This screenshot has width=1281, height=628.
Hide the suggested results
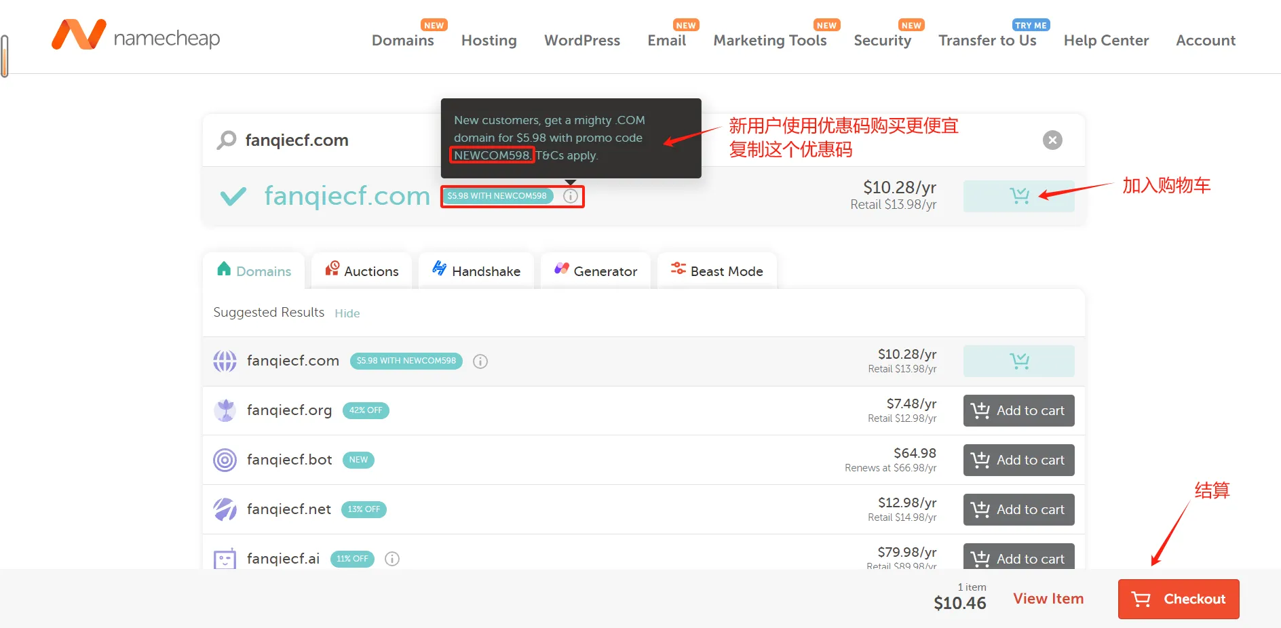tap(347, 313)
